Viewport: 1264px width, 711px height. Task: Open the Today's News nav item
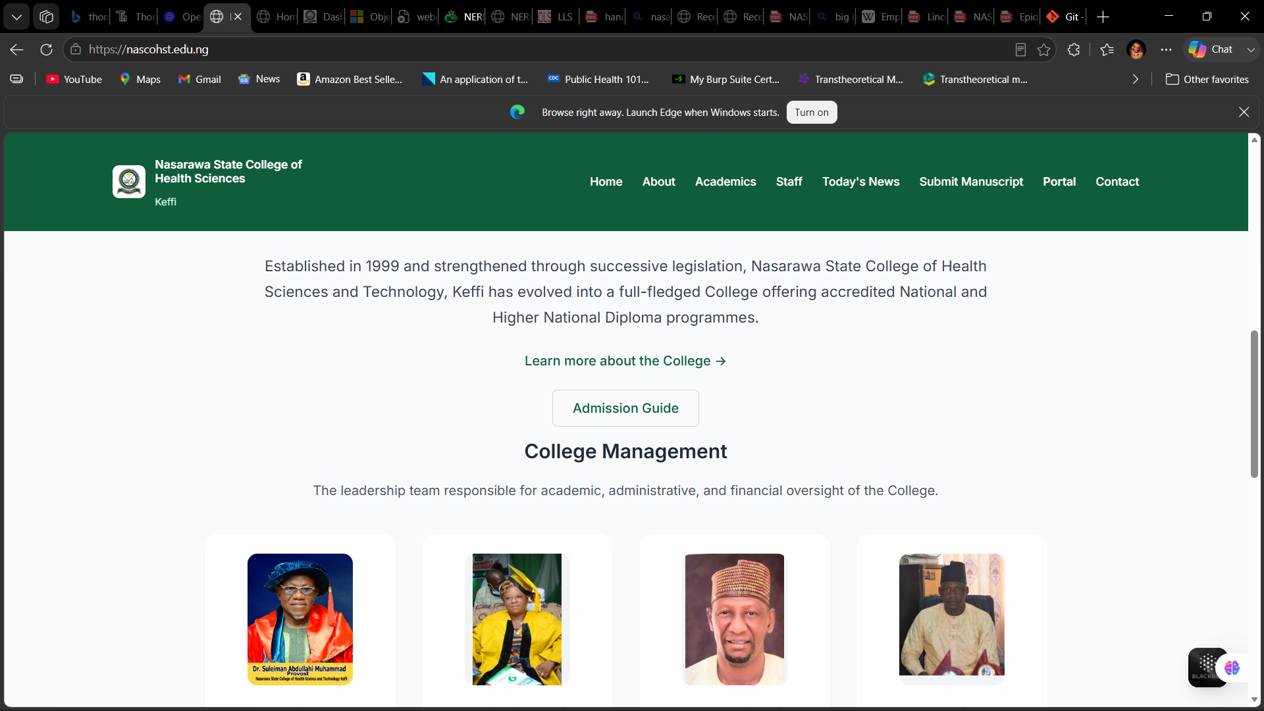pos(860,182)
